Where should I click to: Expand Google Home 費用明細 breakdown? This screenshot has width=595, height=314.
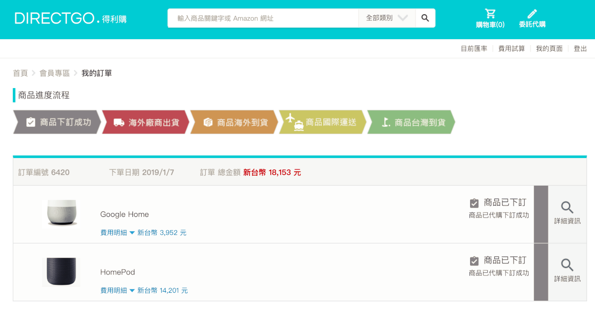tap(118, 233)
